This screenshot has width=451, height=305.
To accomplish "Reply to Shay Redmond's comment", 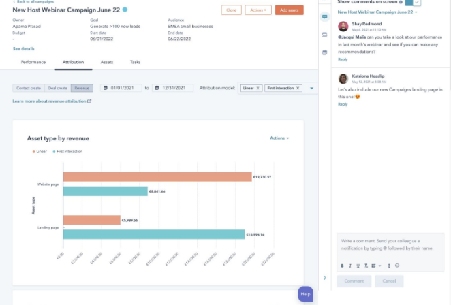I will point(343,59).
